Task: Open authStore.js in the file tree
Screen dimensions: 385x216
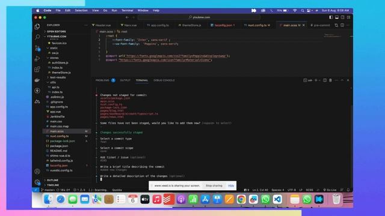Action: point(60,62)
